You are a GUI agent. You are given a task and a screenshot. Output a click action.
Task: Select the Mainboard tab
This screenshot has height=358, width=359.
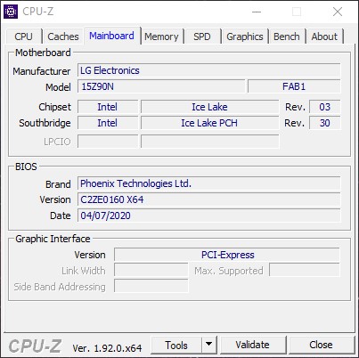pyautogui.click(x=111, y=36)
